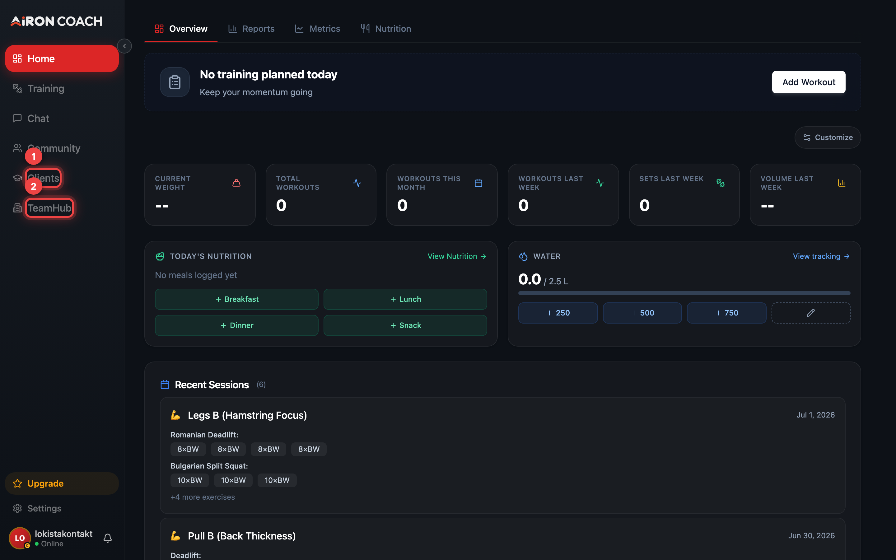Viewport: 896px width, 560px height.
Task: Click the Jul 1, 2026 session date
Action: [x=816, y=415]
